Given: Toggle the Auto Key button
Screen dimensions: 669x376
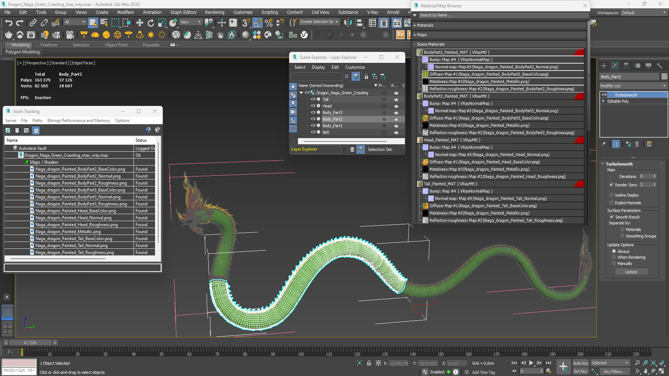Looking at the screenshot, I should coord(580,363).
